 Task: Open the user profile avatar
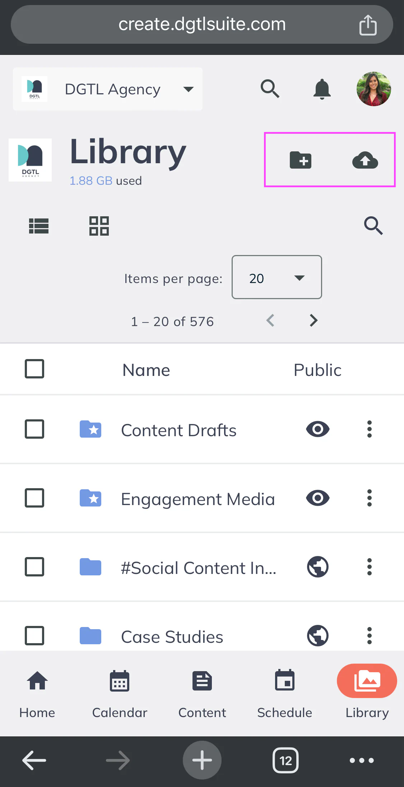(x=373, y=89)
